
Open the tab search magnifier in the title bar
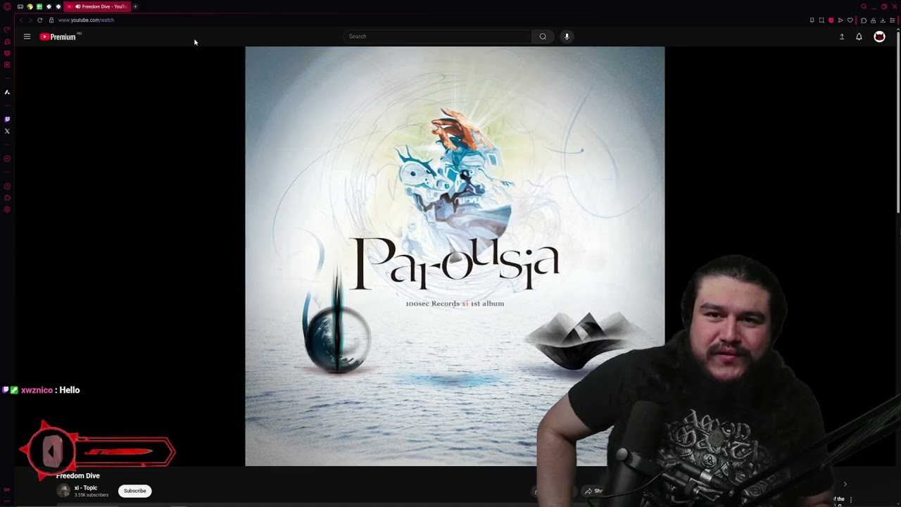point(864,6)
